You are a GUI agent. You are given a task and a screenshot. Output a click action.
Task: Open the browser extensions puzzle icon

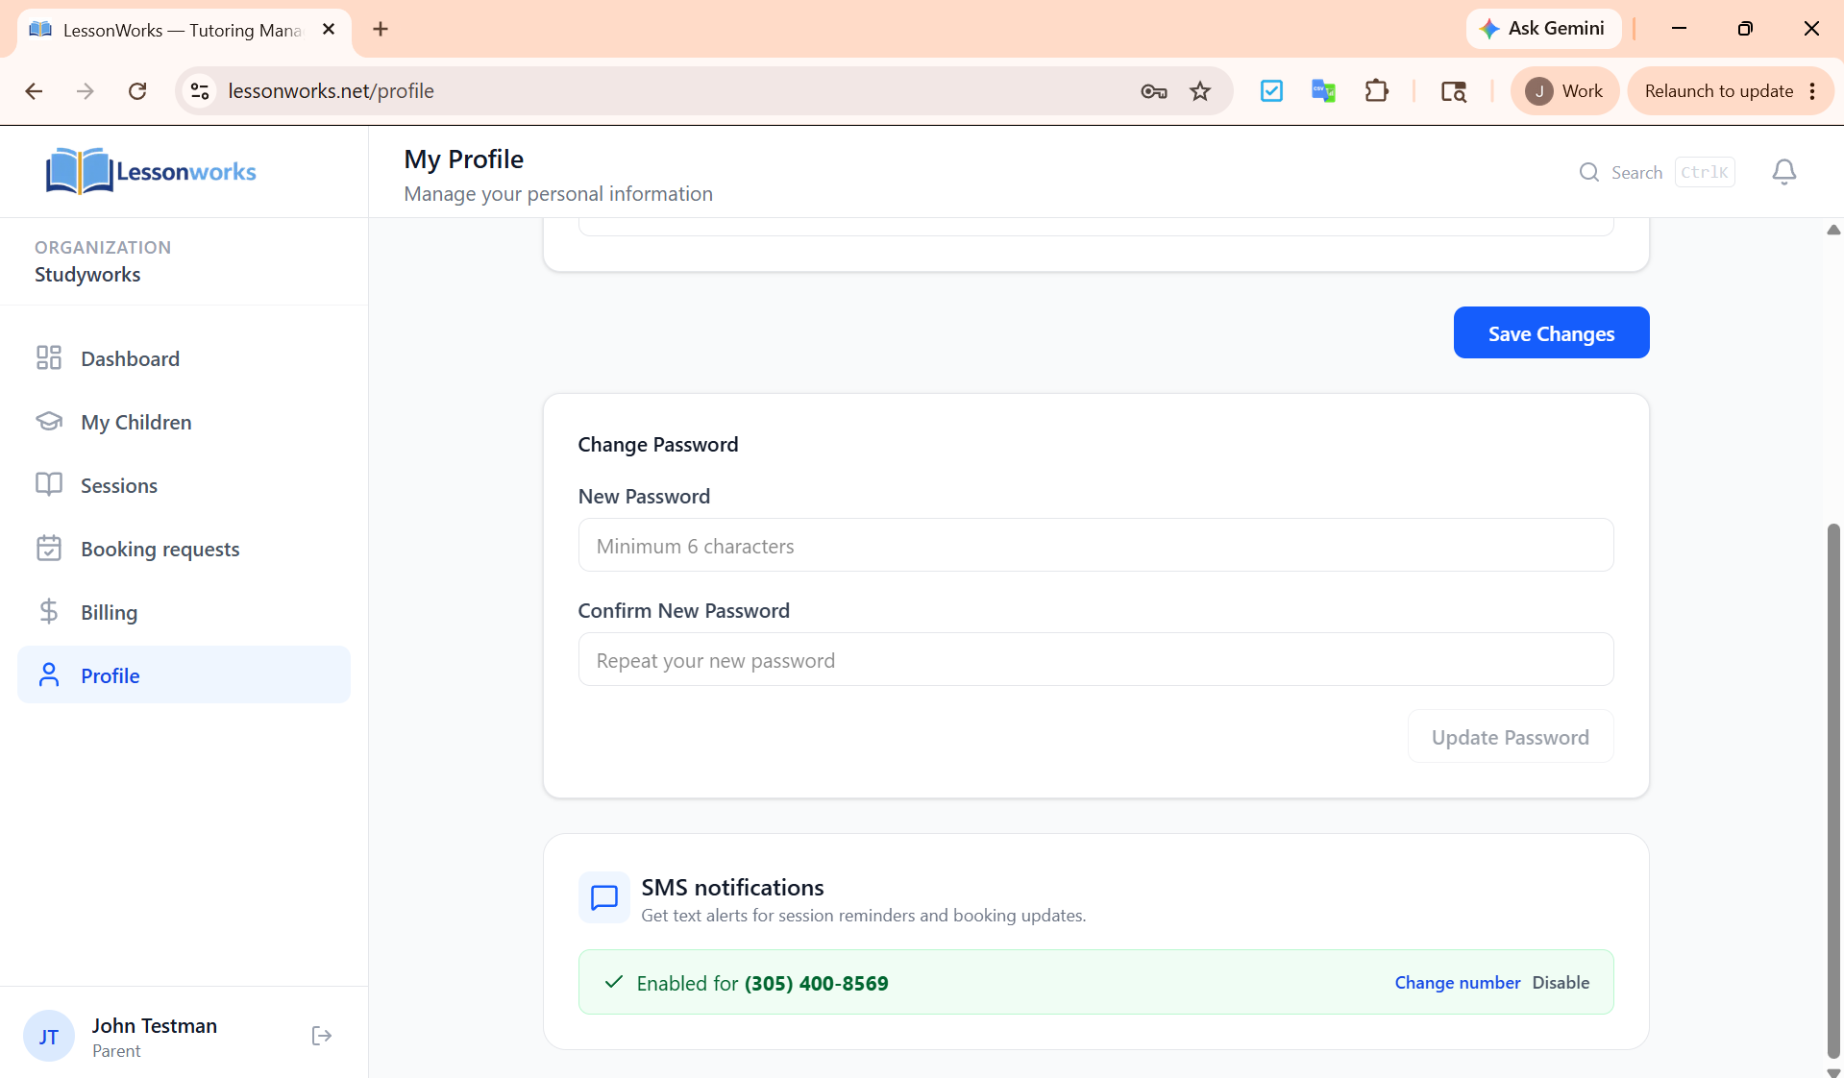(x=1376, y=91)
